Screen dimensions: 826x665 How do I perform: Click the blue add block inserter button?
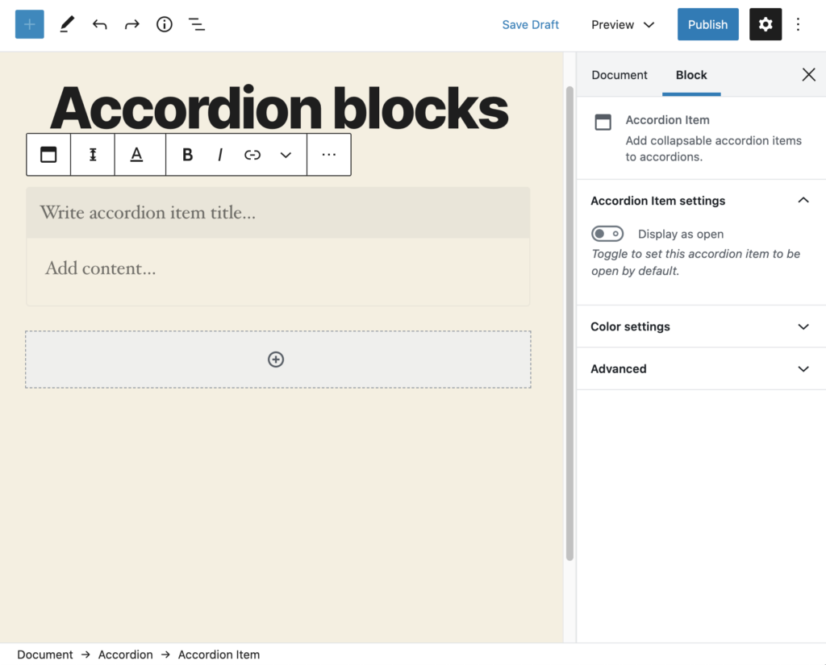(x=30, y=24)
